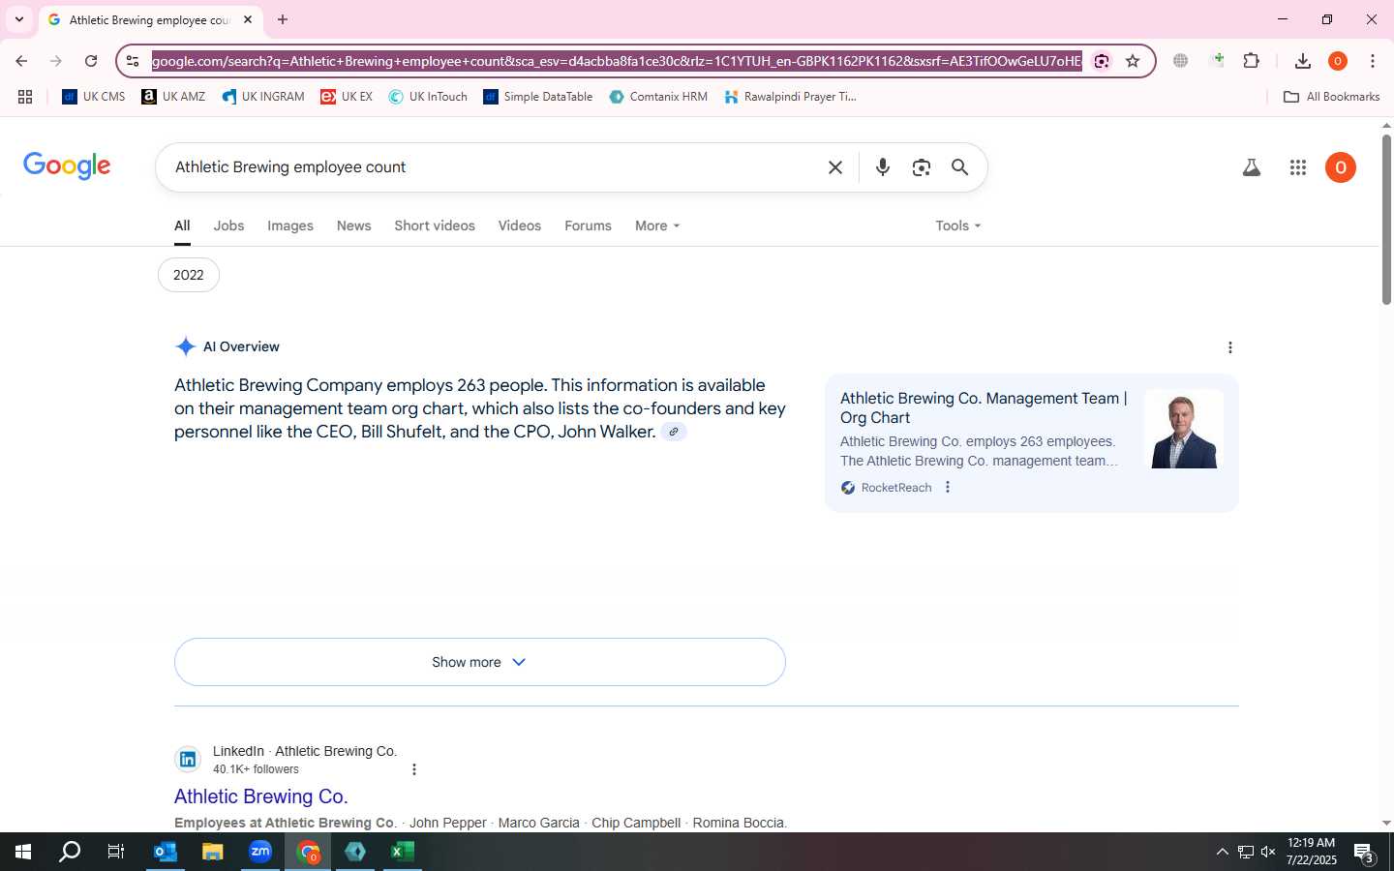Open Athletic Brewing Co. LinkedIn result link
Viewport: 1394px width, 871px height.
[x=261, y=796]
